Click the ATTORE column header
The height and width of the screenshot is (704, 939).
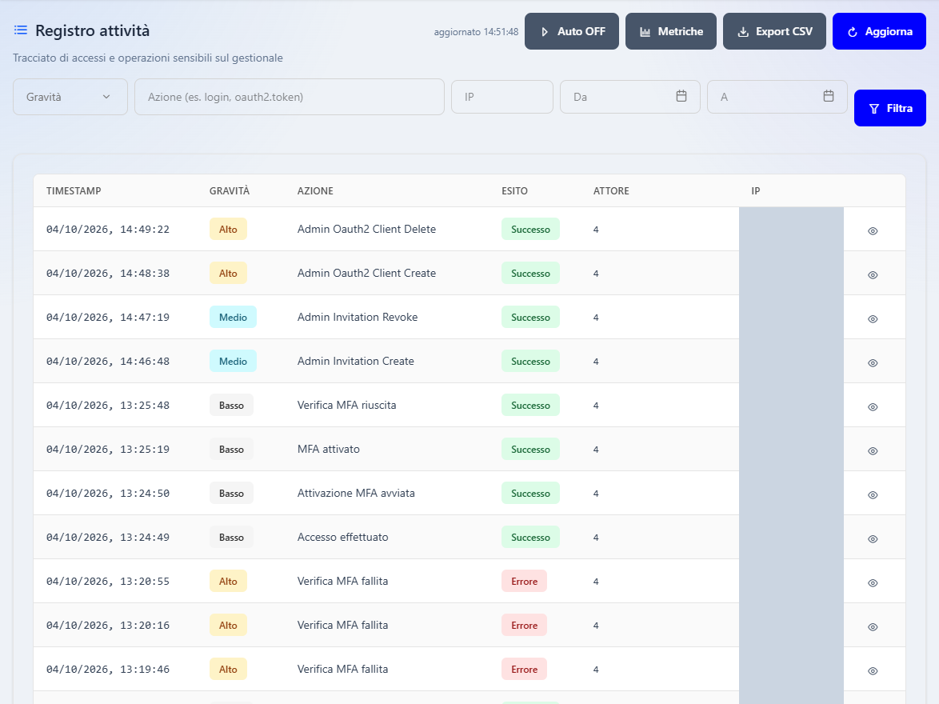pyautogui.click(x=611, y=190)
